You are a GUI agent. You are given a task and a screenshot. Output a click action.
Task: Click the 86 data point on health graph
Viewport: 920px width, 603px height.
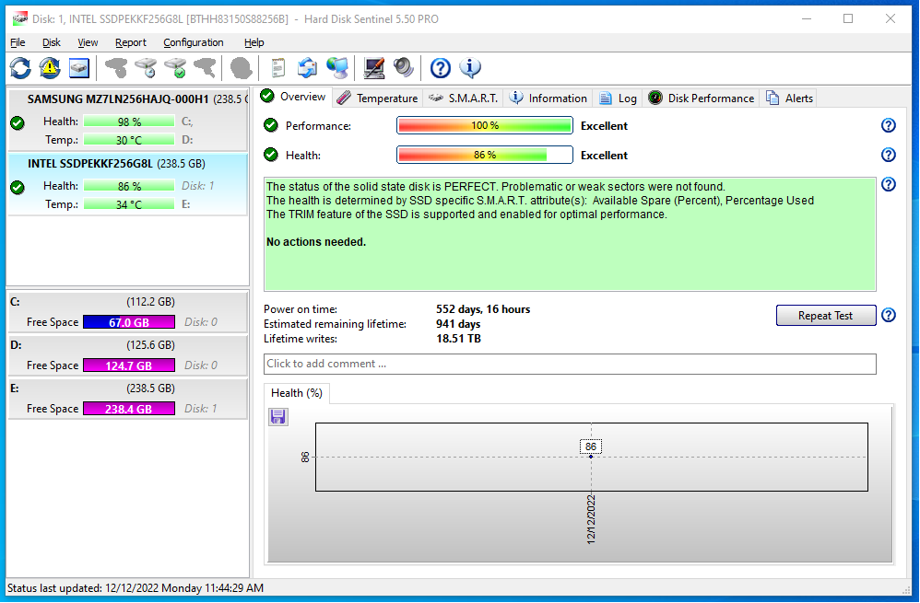click(591, 457)
